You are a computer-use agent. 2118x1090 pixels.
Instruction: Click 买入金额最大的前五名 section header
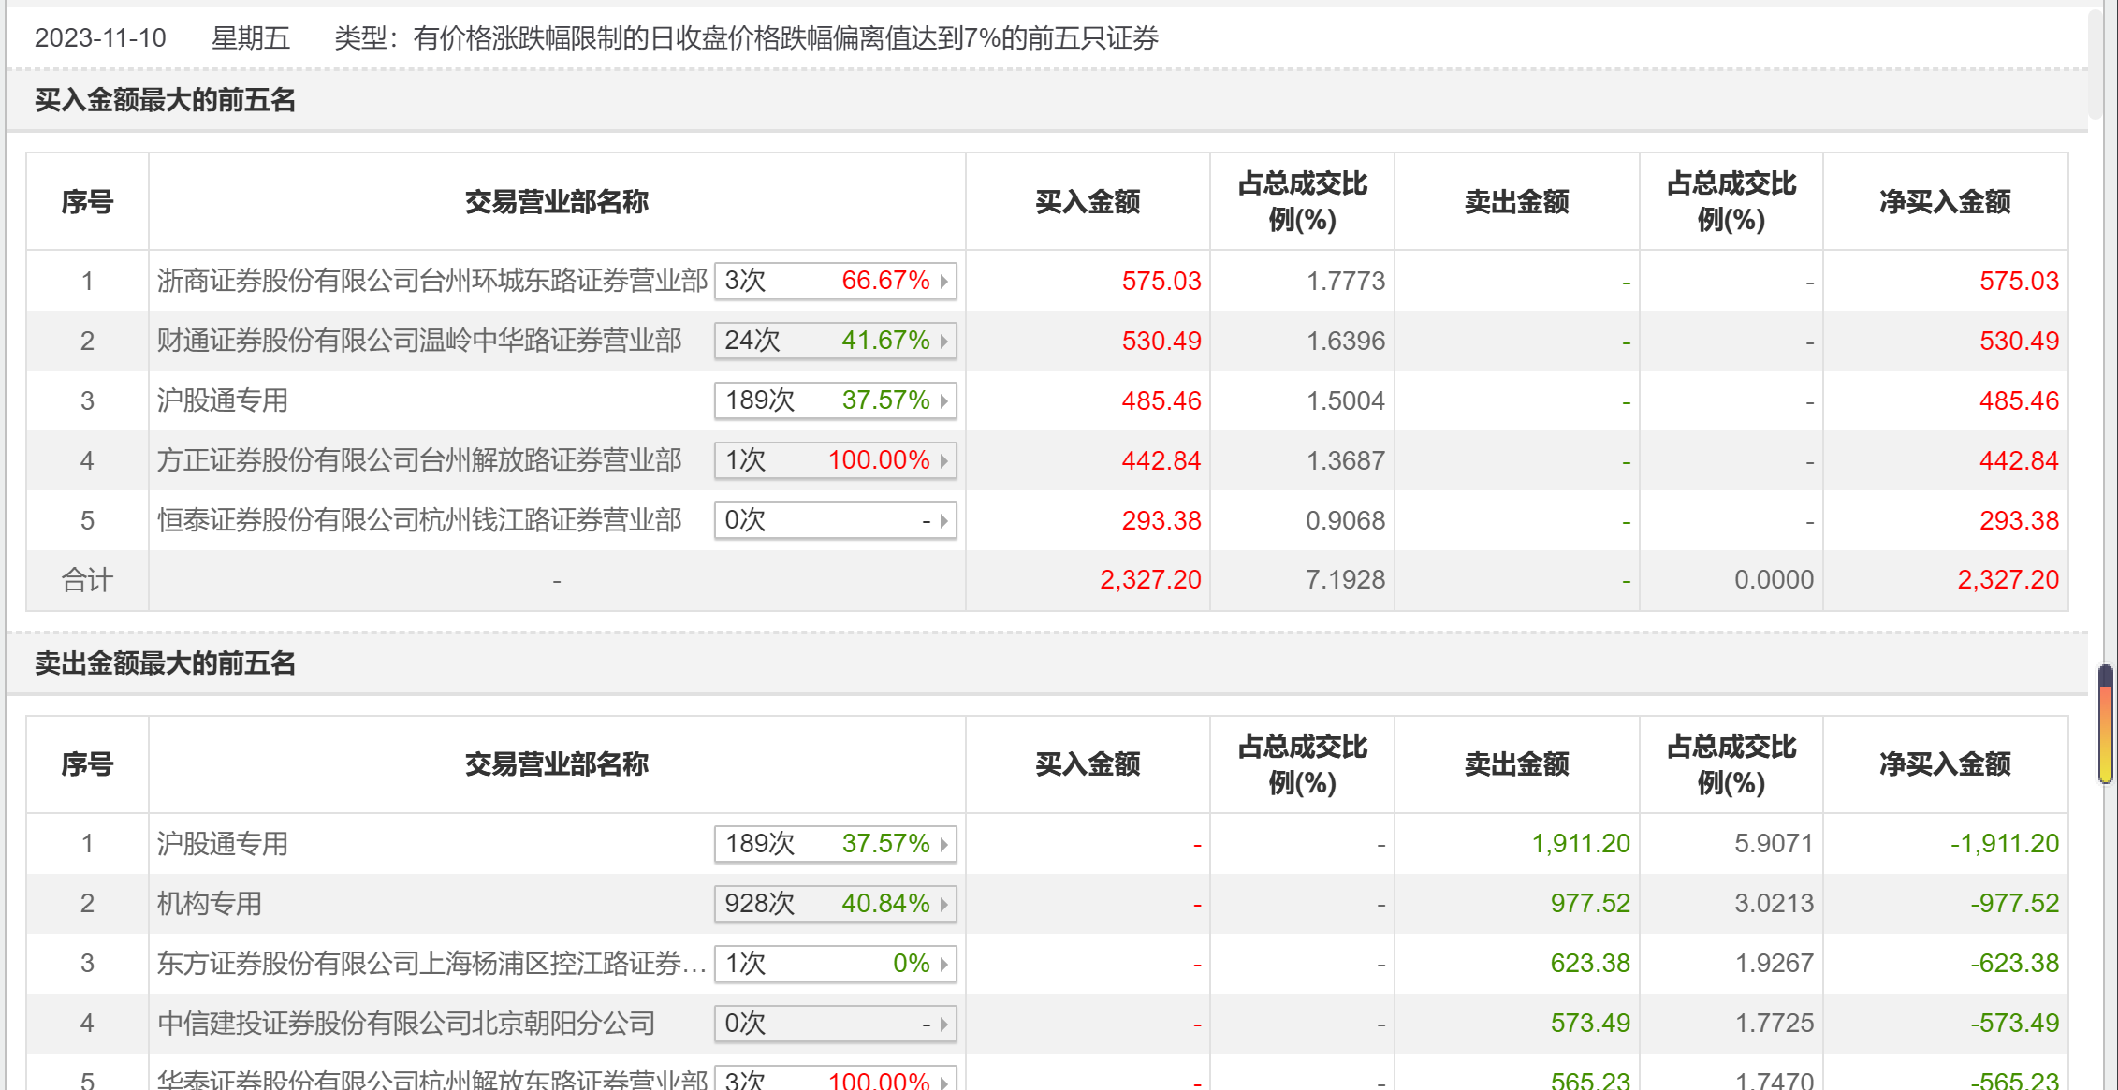165,100
